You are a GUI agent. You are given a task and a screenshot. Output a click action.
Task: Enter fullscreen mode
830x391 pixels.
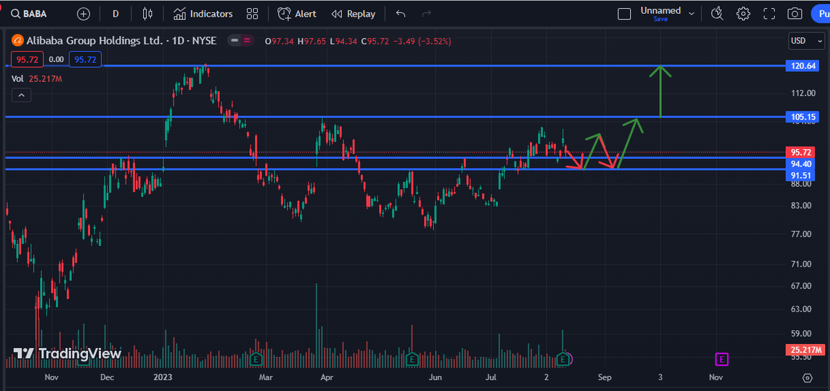(769, 14)
